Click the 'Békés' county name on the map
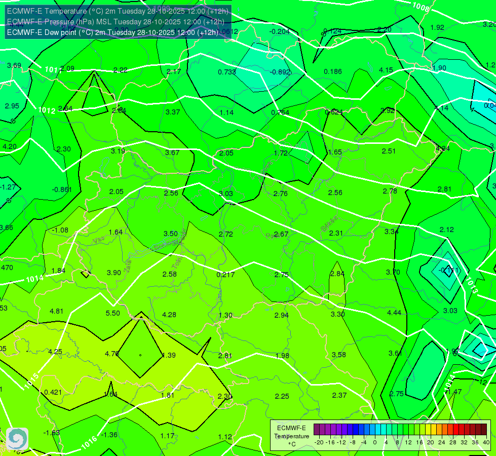 (x=329, y=224)
